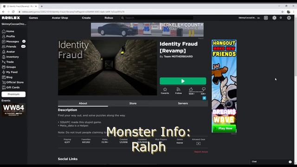Open Groups in the sidebar
Image resolution: width=297 pixels, height=167 pixels.
pyautogui.click(x=9, y=67)
